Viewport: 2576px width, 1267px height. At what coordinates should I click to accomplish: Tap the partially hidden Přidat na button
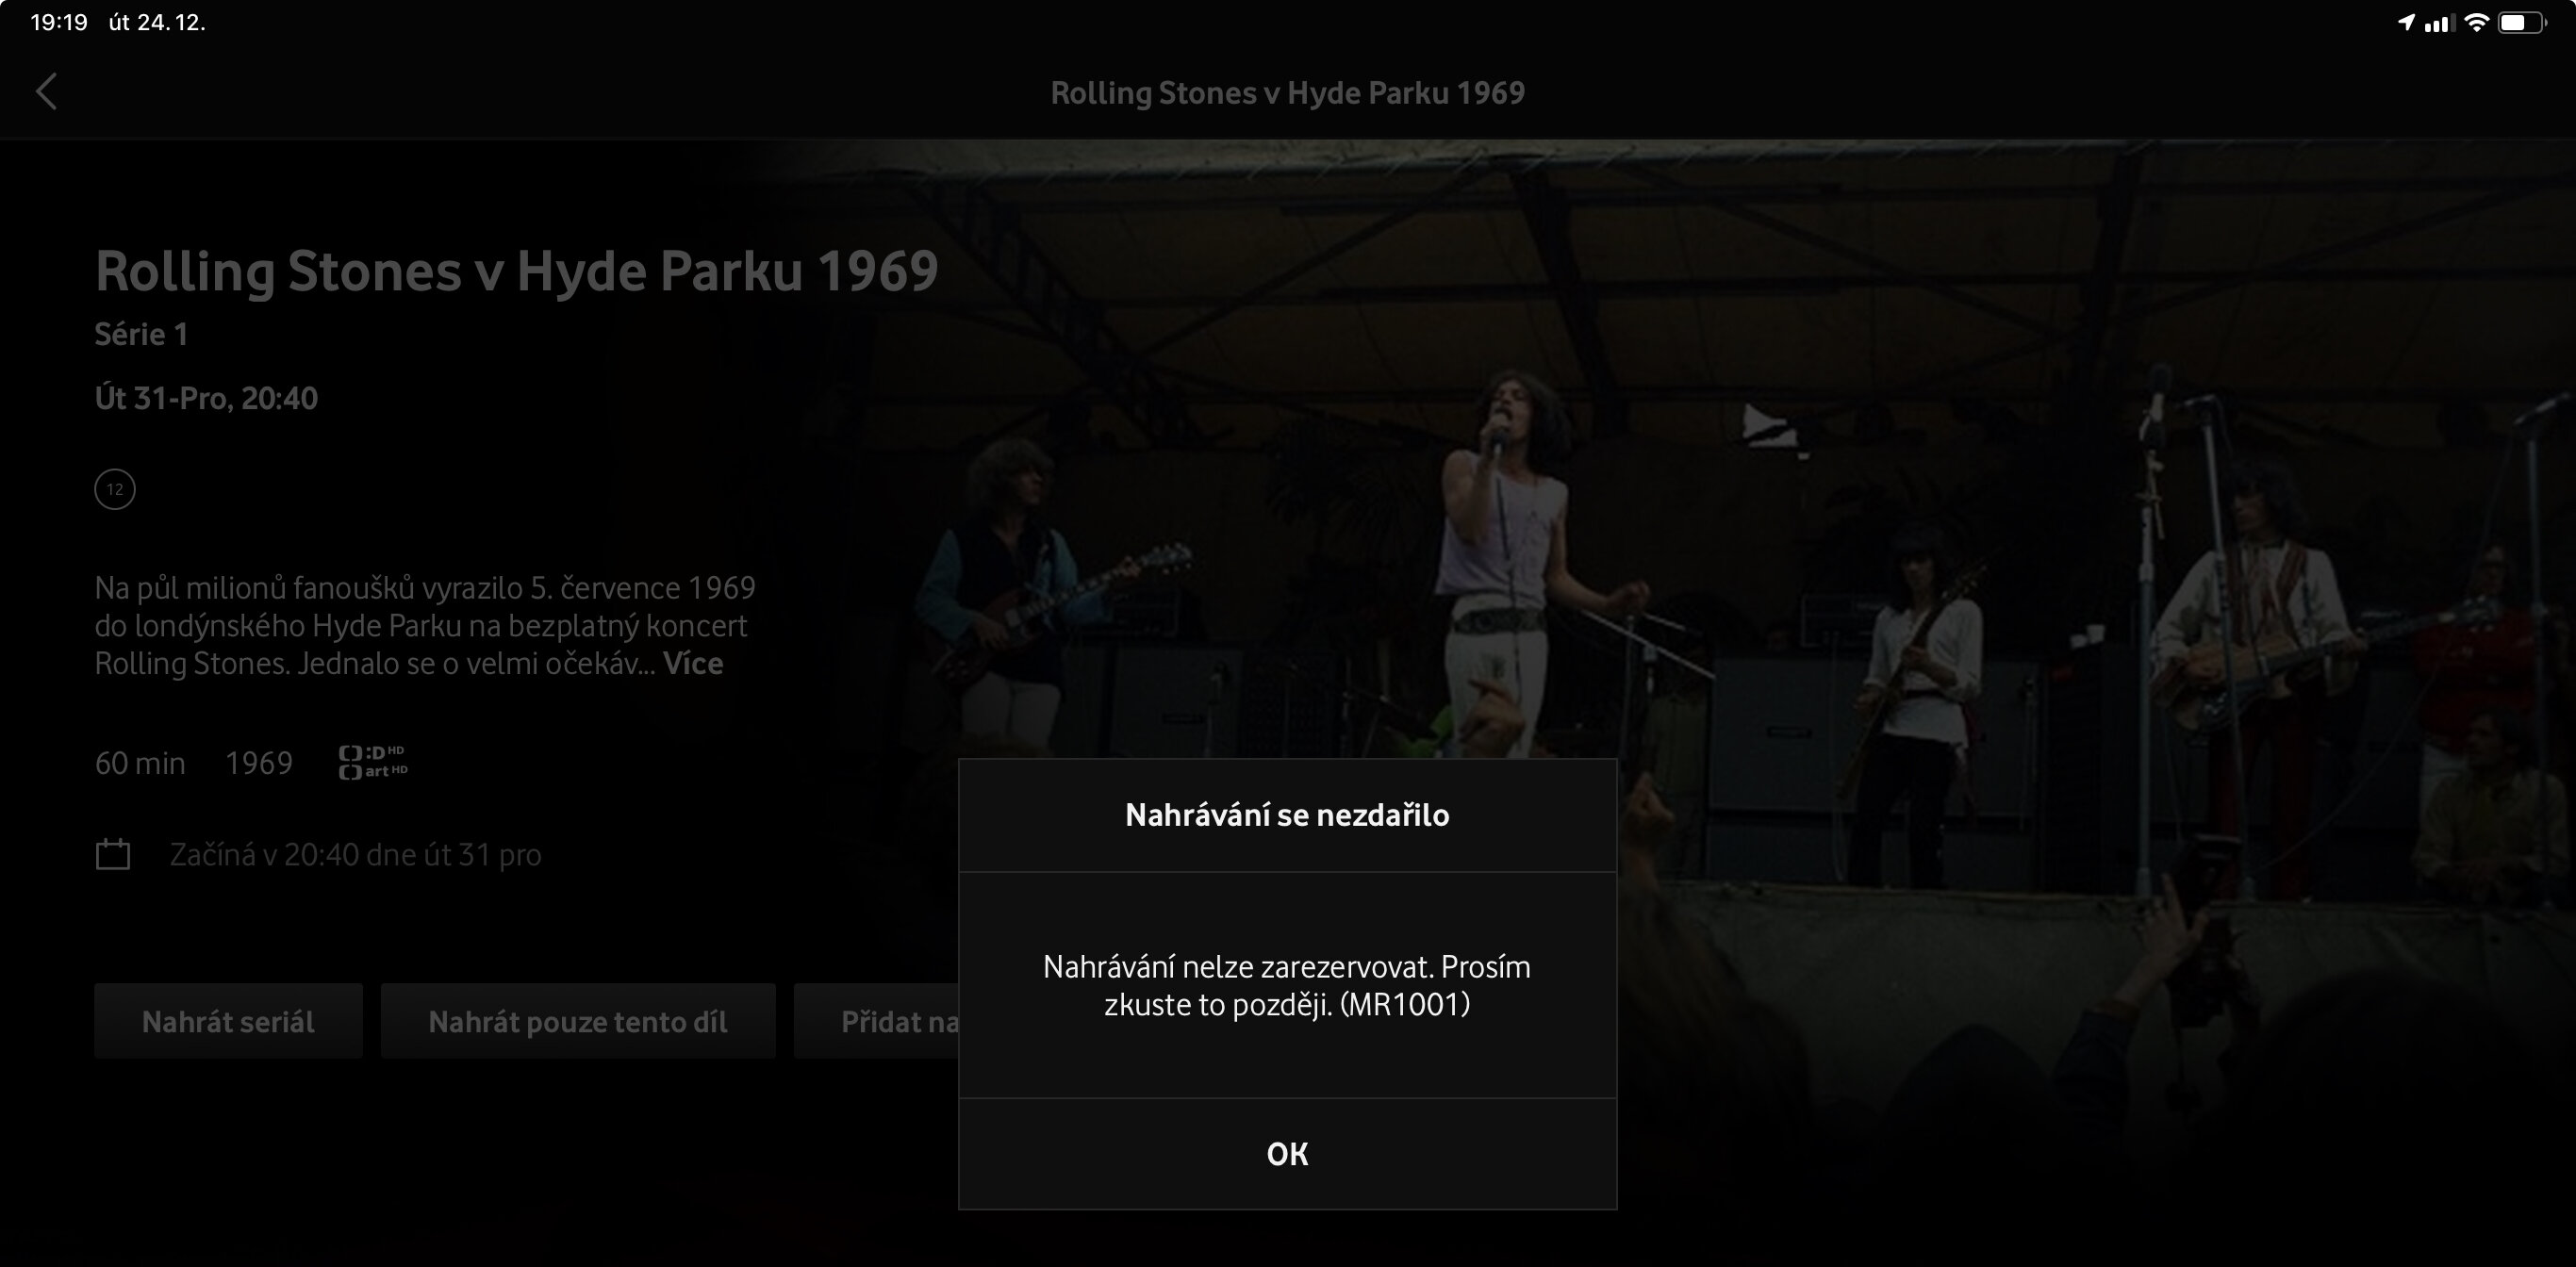[x=877, y=1021]
